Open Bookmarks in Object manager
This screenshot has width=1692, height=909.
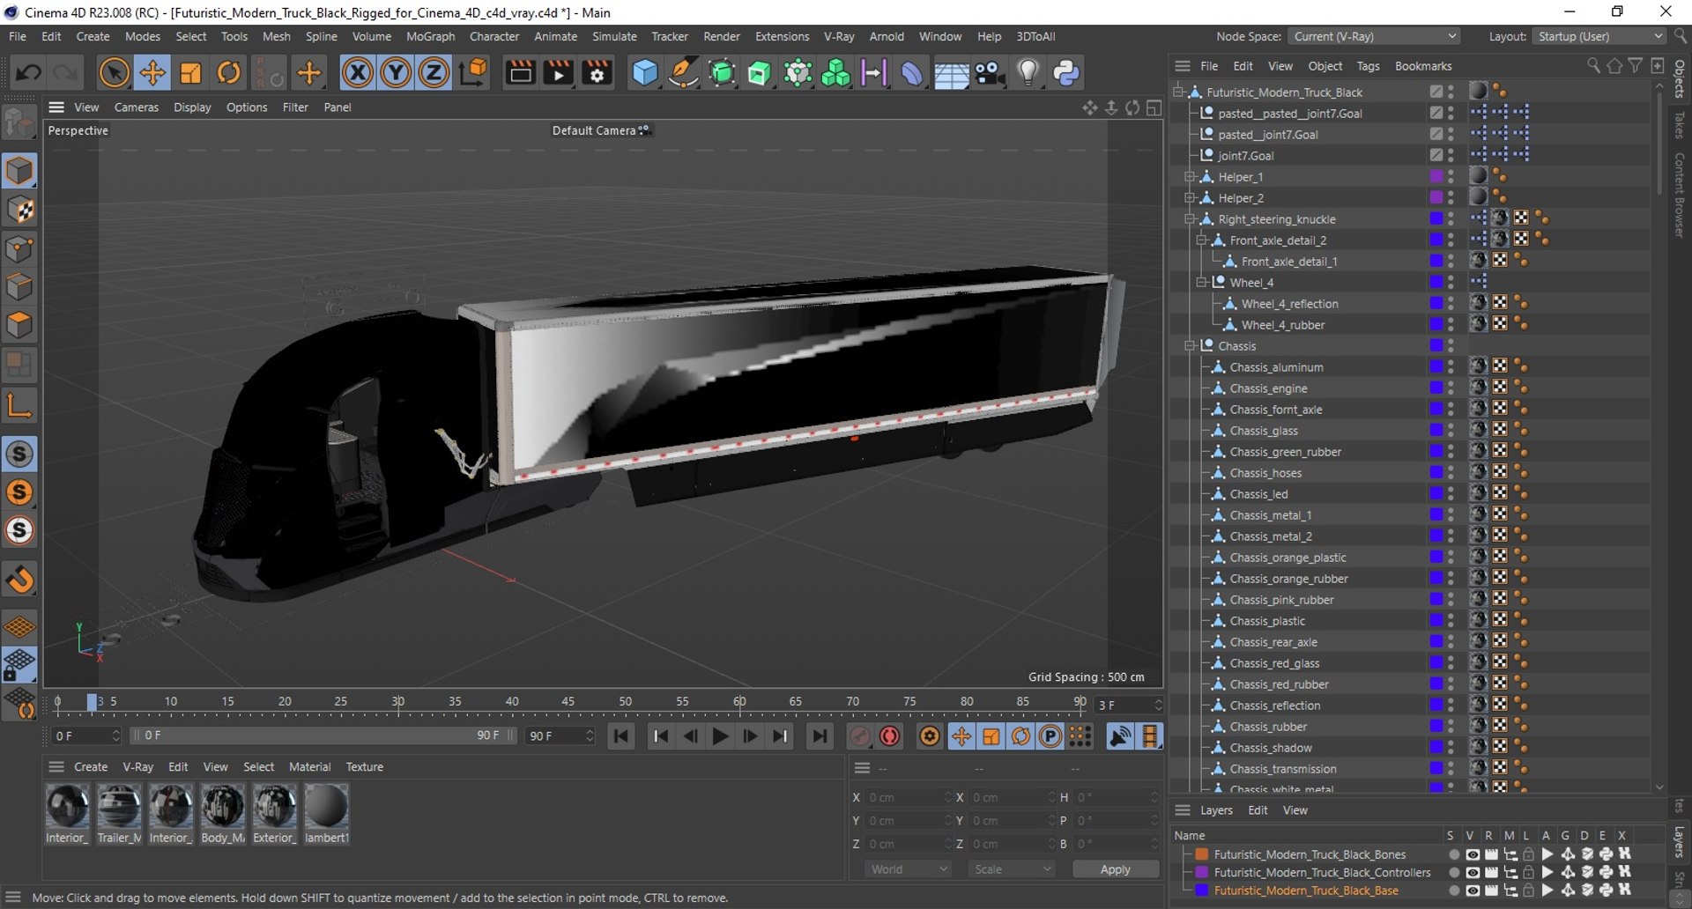point(1423,66)
